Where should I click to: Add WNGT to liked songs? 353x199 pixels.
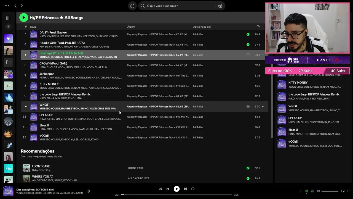(x=248, y=106)
